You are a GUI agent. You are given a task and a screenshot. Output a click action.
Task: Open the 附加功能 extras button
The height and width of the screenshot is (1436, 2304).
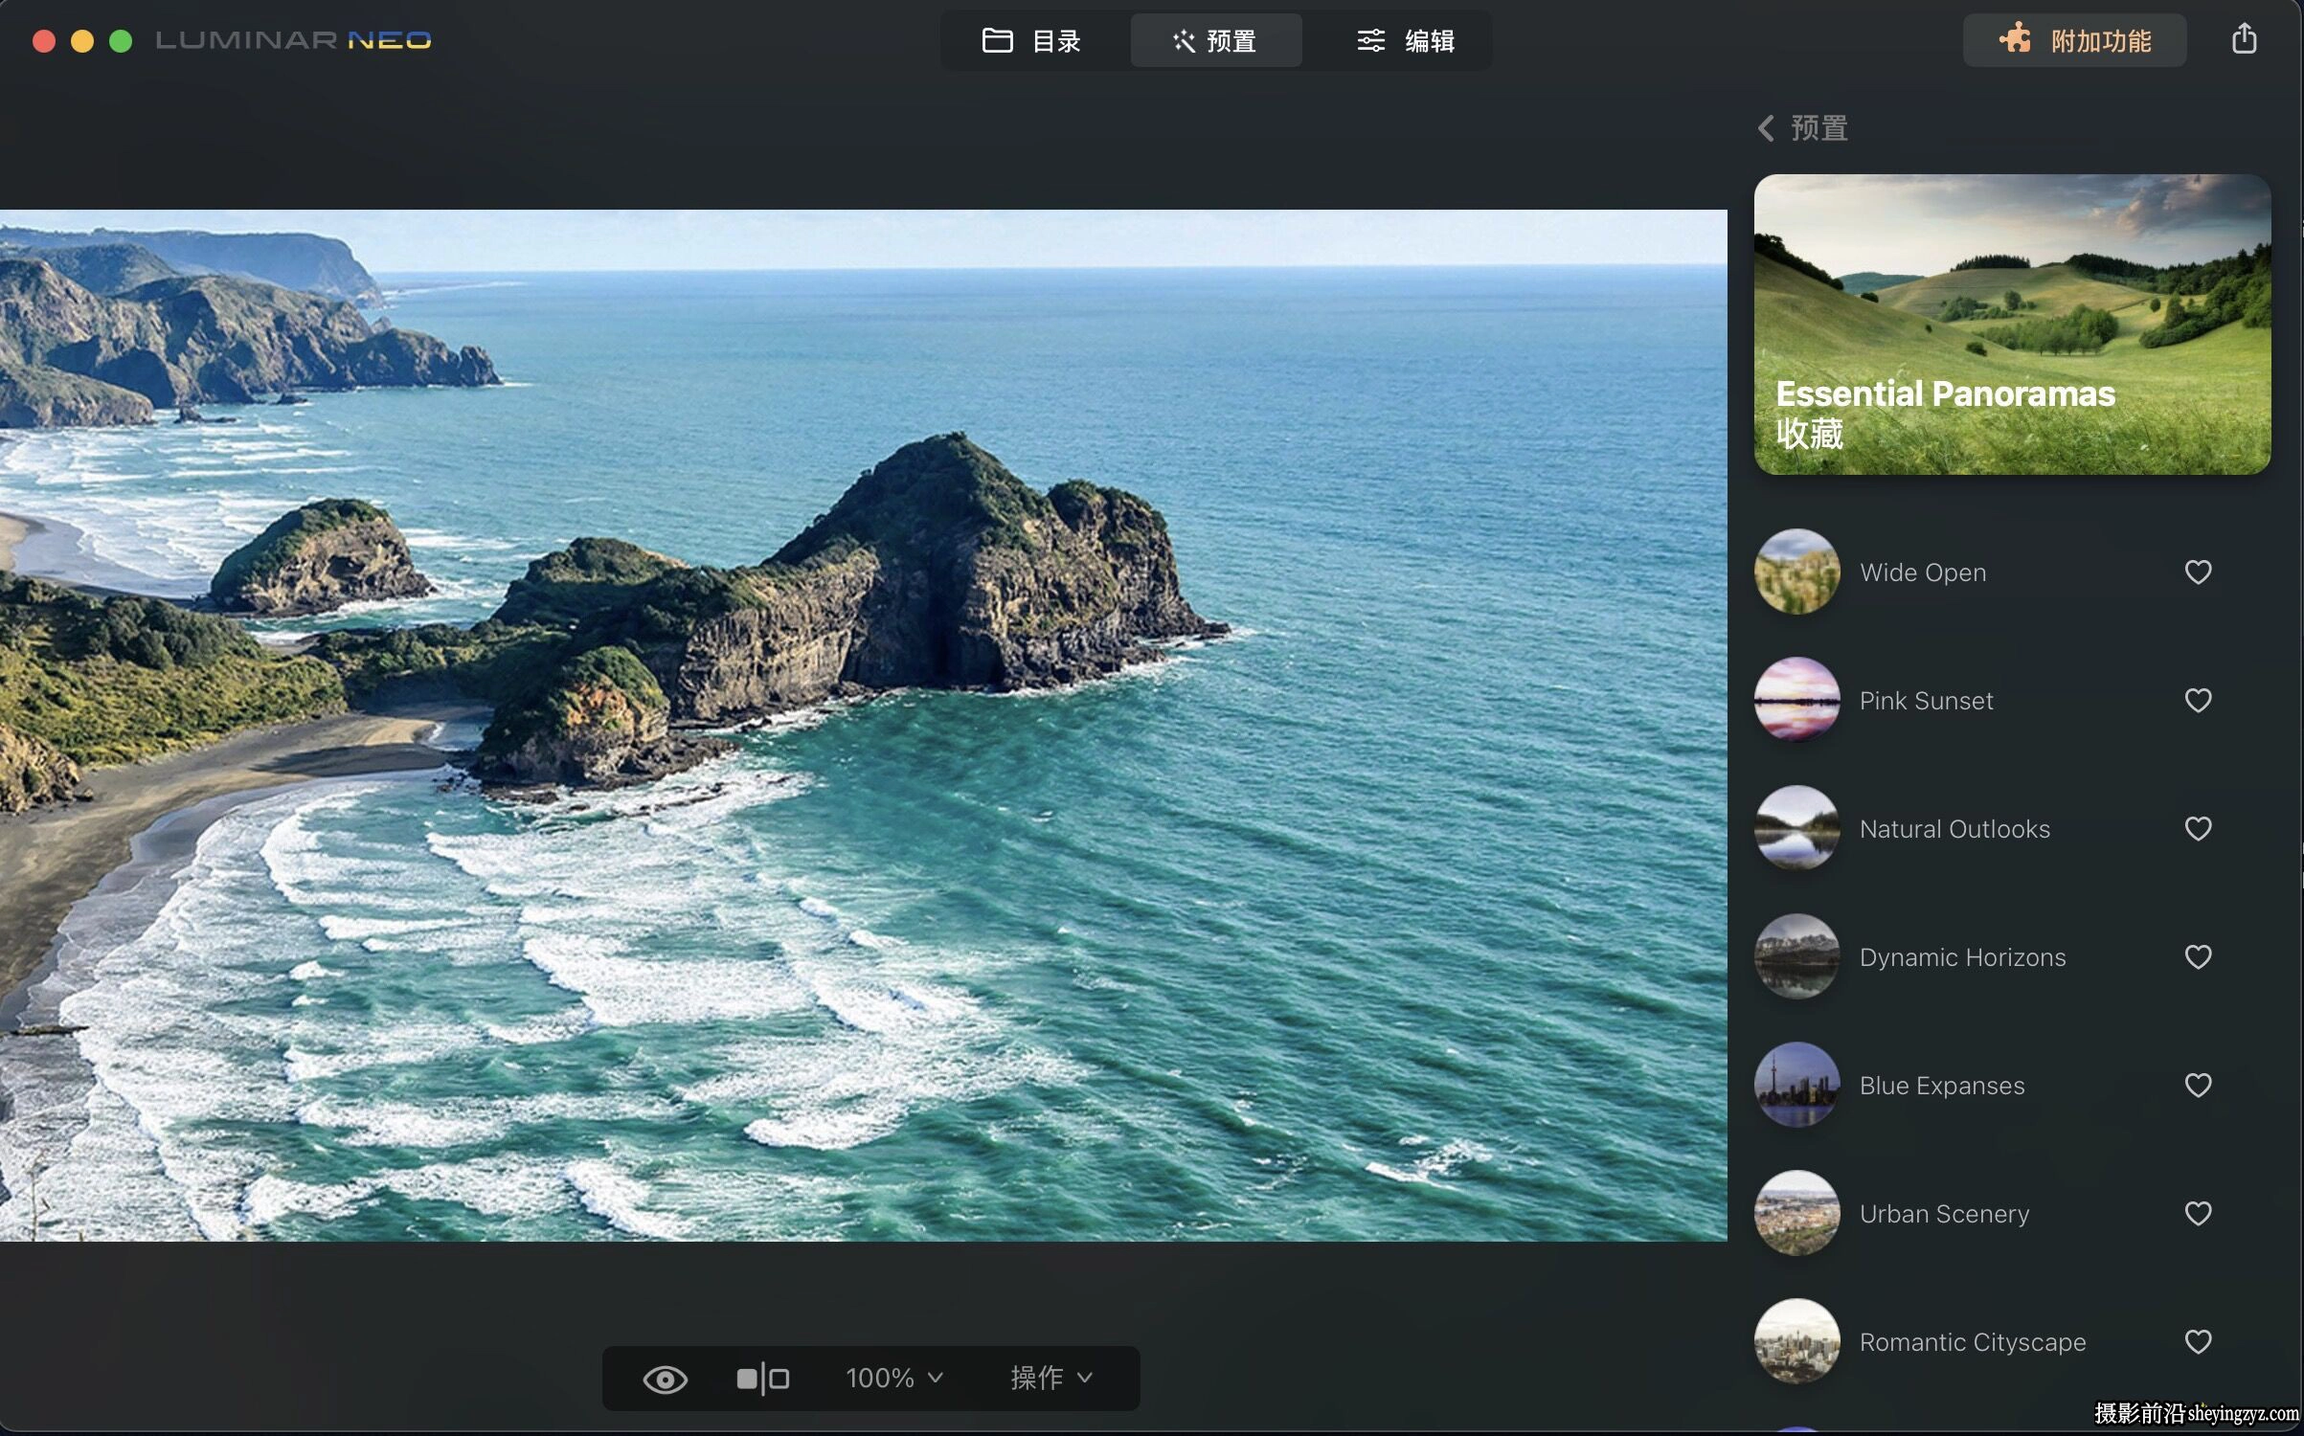(2074, 40)
